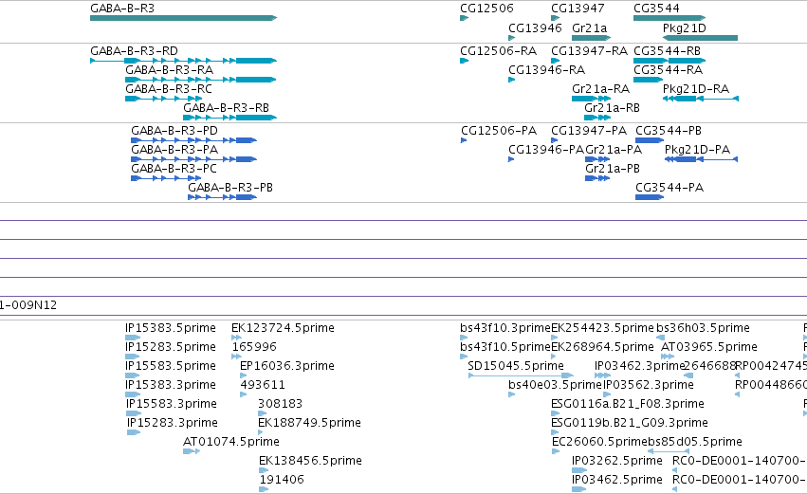Click the CG12506-RA transcript label

pyautogui.click(x=498, y=51)
